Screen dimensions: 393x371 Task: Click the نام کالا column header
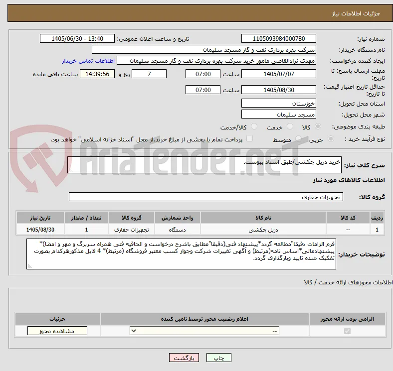point(263,218)
